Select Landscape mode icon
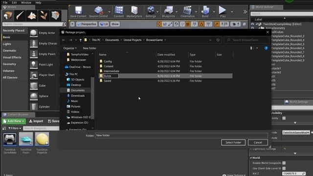The height and width of the screenshot is (176, 313). tap(32, 16)
